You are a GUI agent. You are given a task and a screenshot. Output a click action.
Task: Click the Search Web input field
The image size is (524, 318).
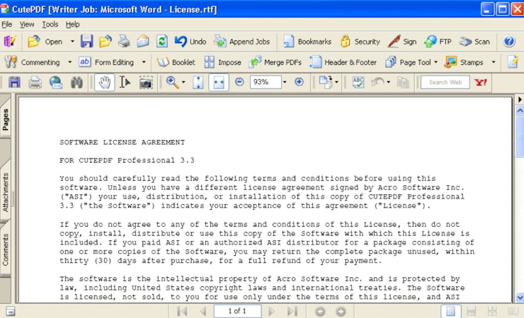[x=445, y=82]
